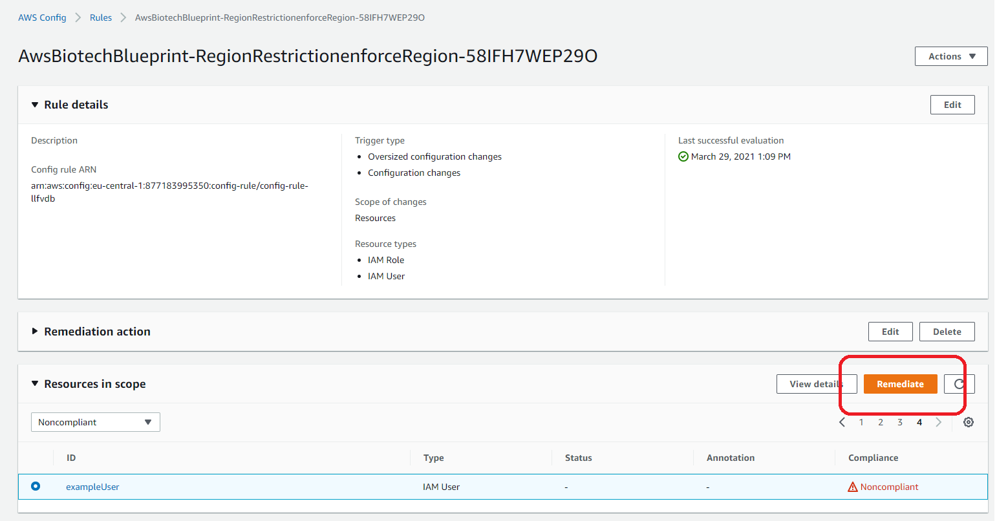Viewport: 997px width, 521px height.
Task: Click 'IAM Role' resource type bullet
Action: click(386, 260)
